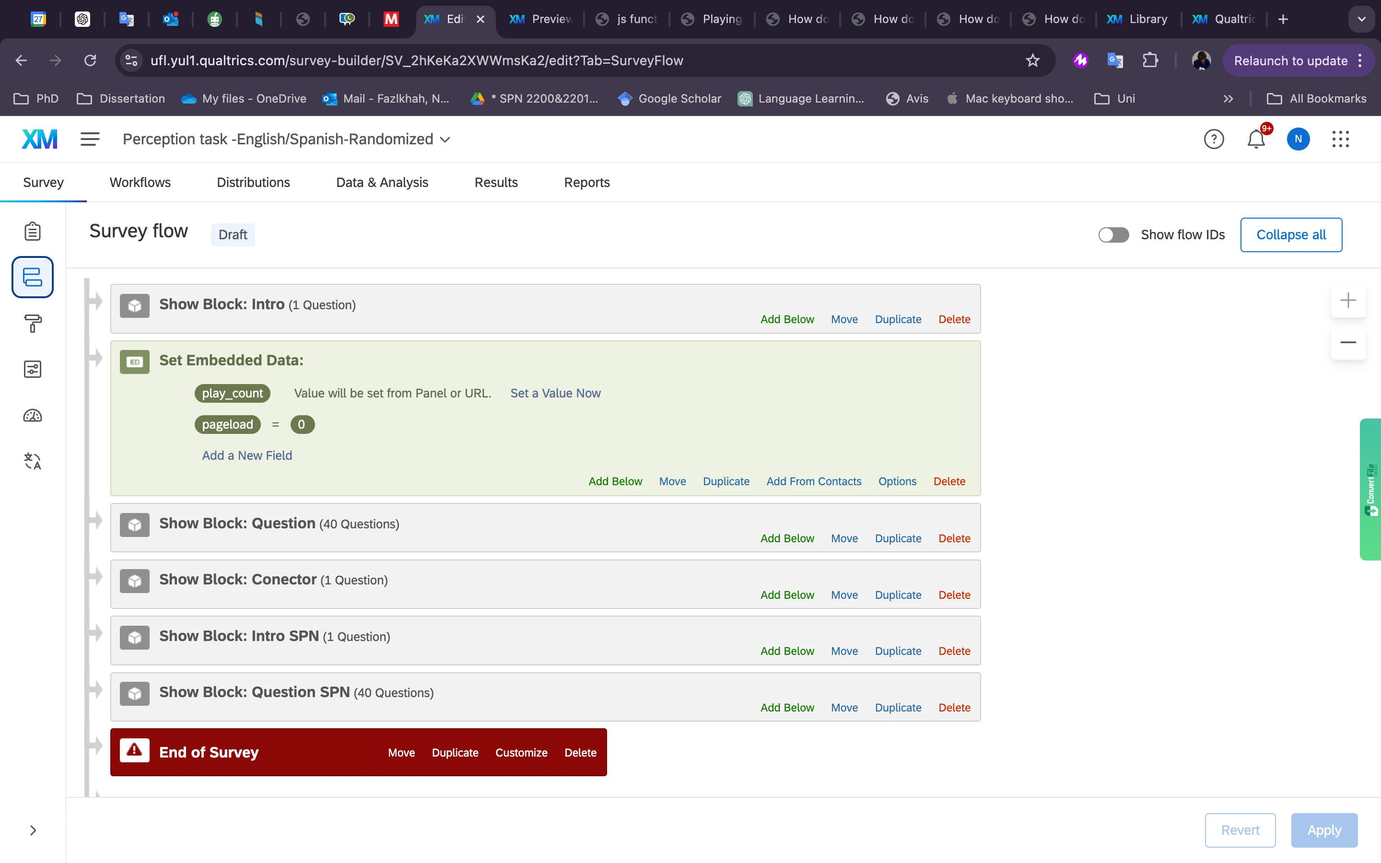Open Translations icon in left sidebar
This screenshot has height=863, width=1381.
(33, 461)
